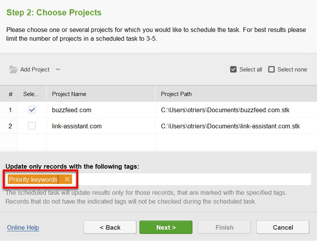Click the Add Project folder icon
The width and height of the screenshot is (317, 241).
(13, 70)
